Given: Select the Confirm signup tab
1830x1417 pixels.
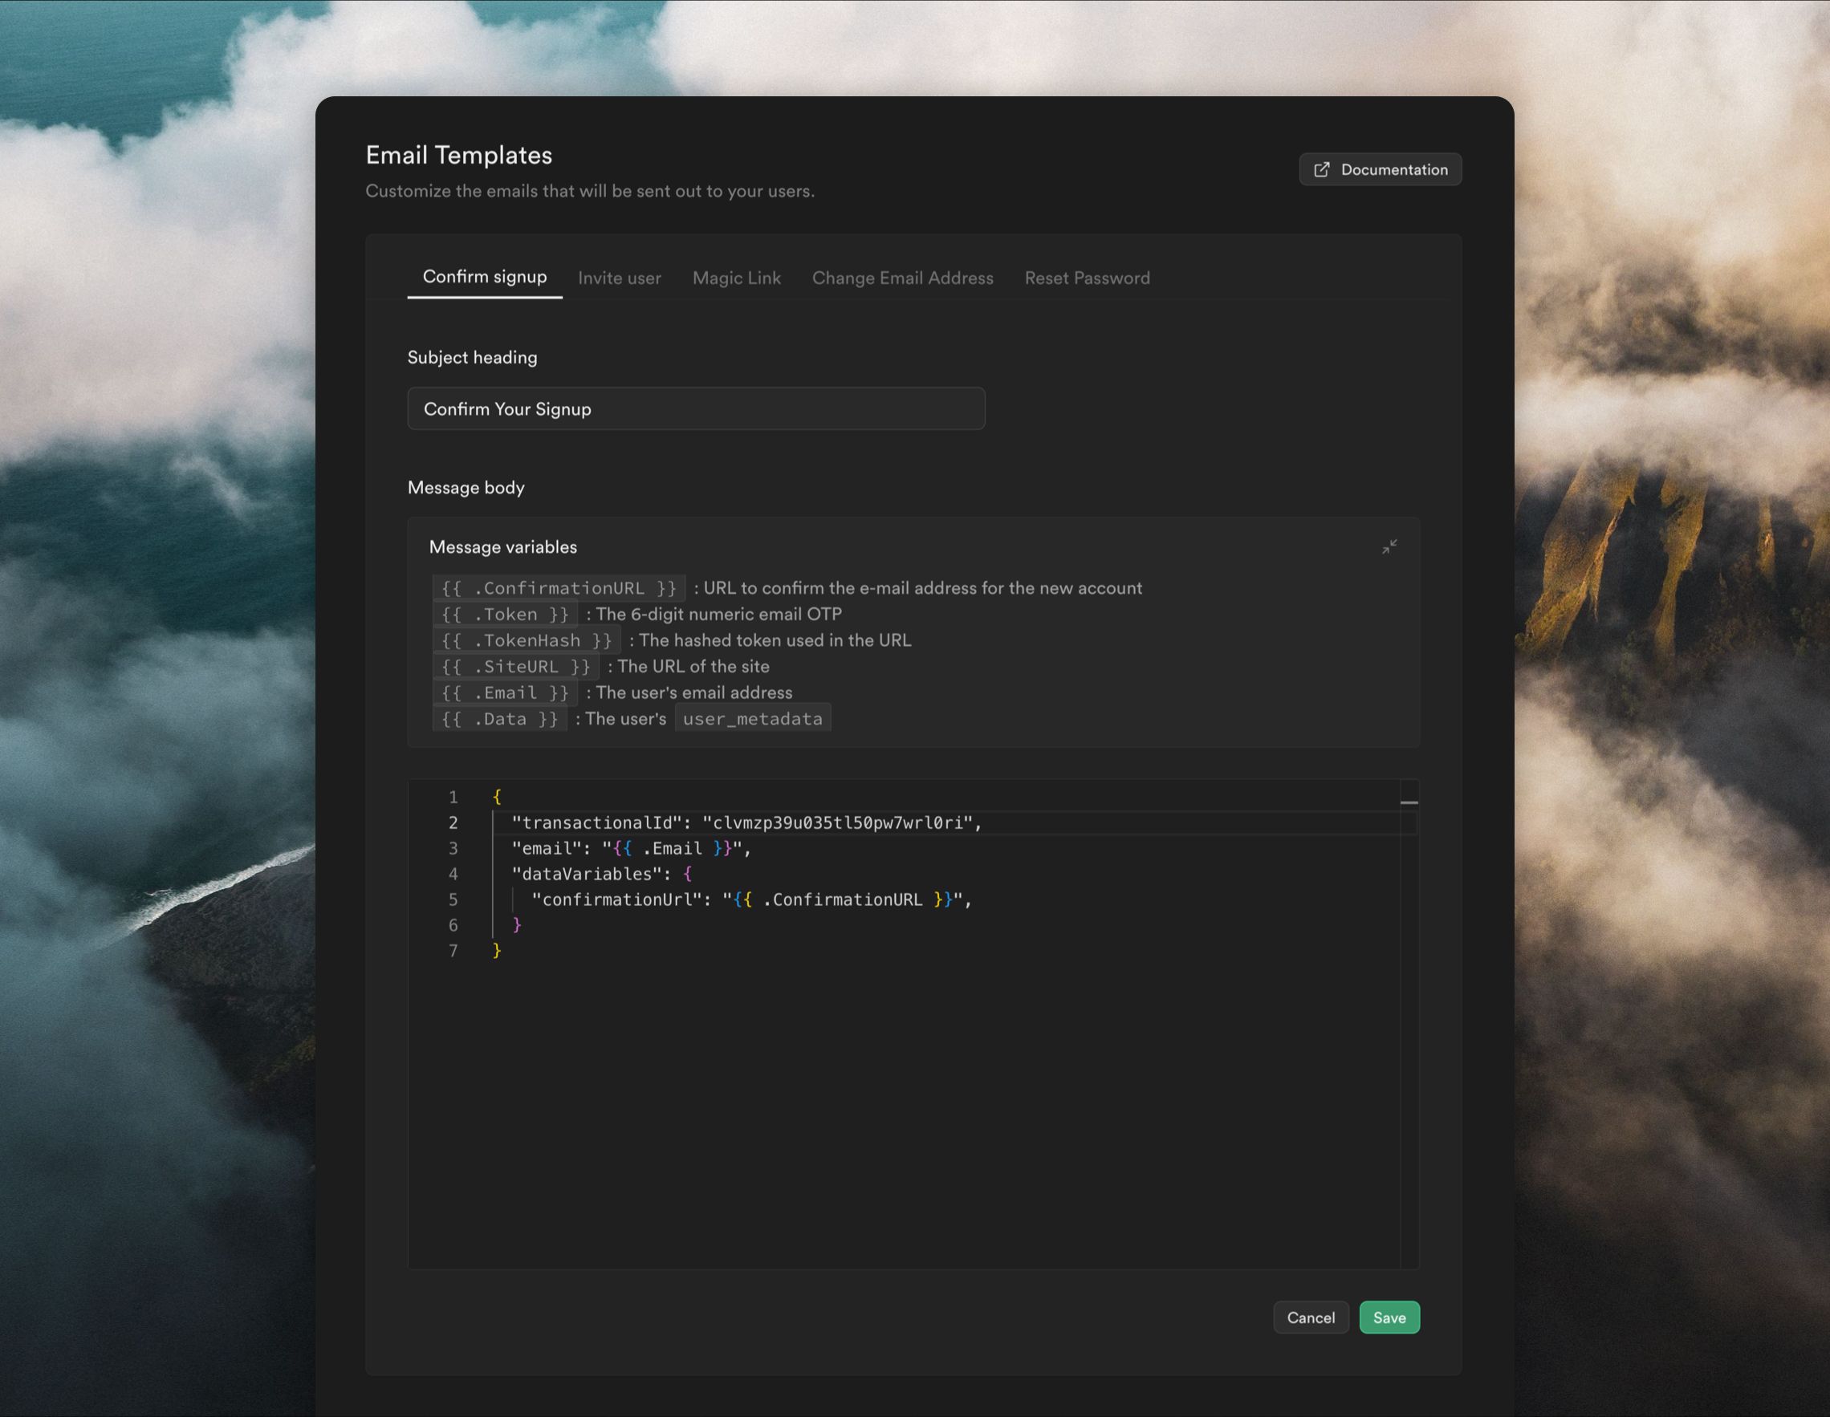Looking at the screenshot, I should 482,276.
